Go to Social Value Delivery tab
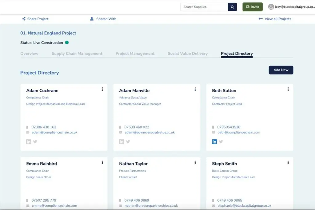Screen dimensions: 315x210 pos(188,53)
